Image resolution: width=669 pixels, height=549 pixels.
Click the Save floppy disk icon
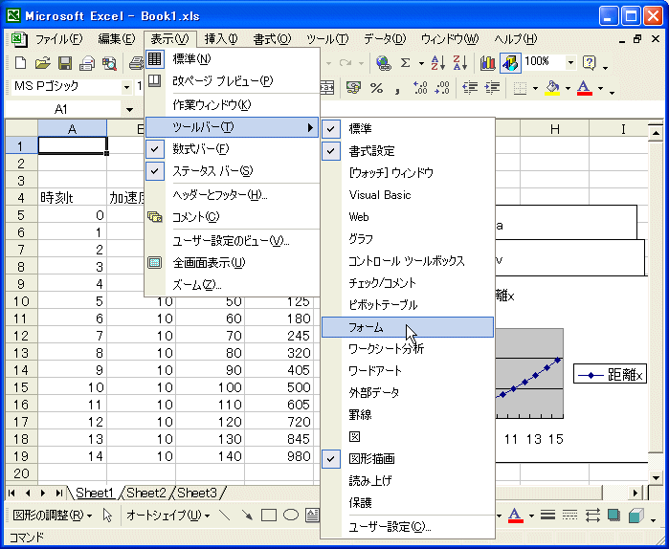tap(65, 63)
